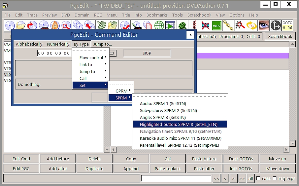Click the green notepad with pen icon
299x186 pixels.
pos(102,25)
